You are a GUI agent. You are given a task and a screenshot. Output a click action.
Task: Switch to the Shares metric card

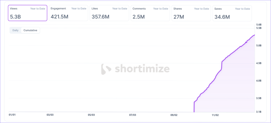[x=191, y=13]
